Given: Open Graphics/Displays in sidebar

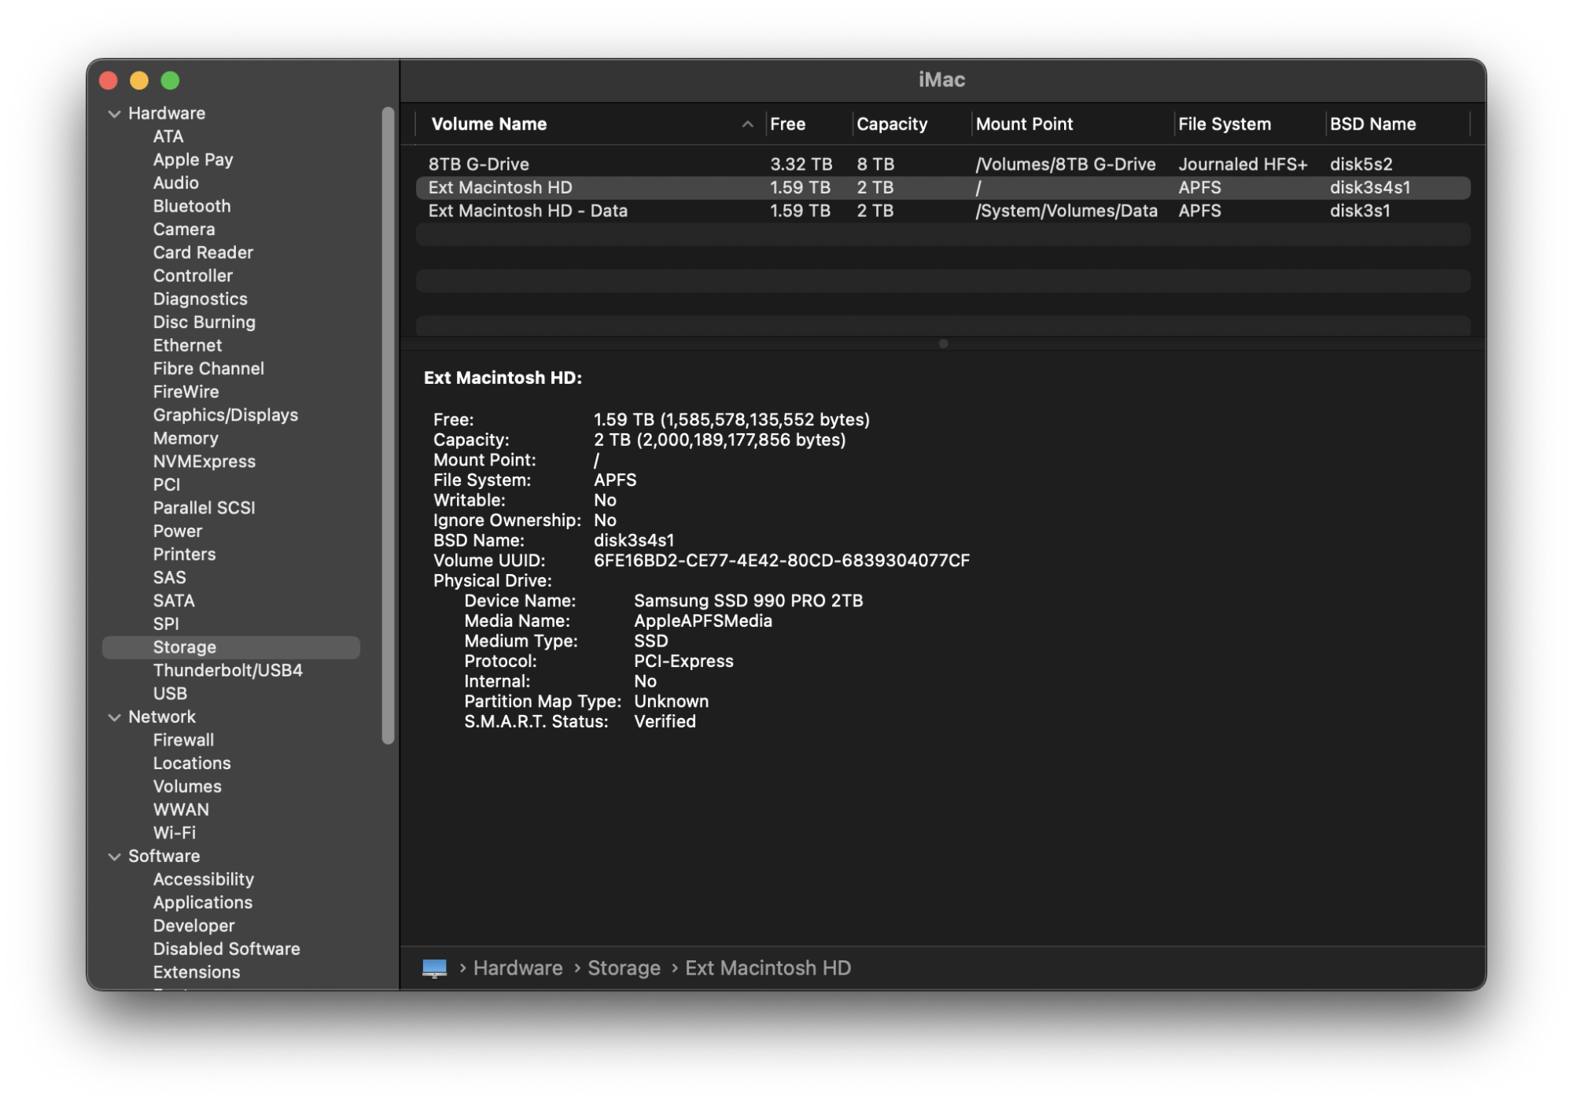Looking at the screenshot, I should coord(225,415).
